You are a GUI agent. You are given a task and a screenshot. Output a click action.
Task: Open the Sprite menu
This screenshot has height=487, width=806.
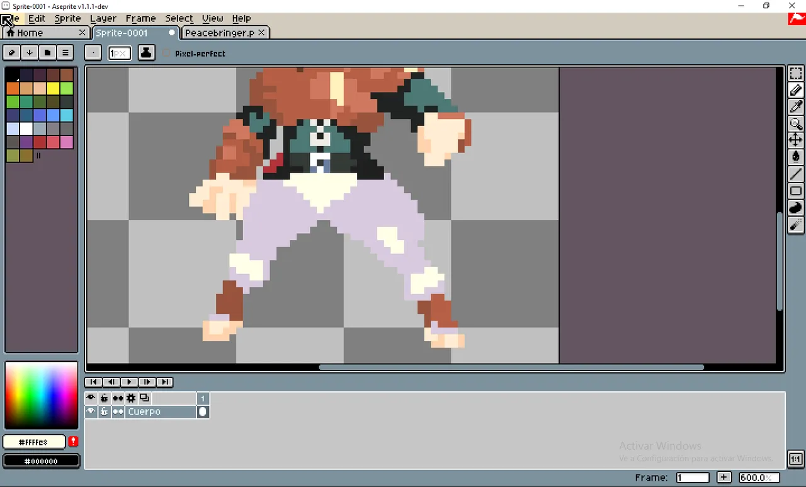pos(67,18)
